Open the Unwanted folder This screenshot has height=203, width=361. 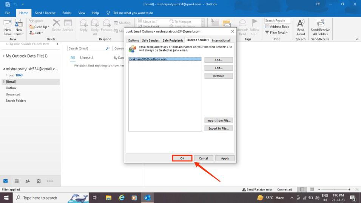click(x=13, y=94)
